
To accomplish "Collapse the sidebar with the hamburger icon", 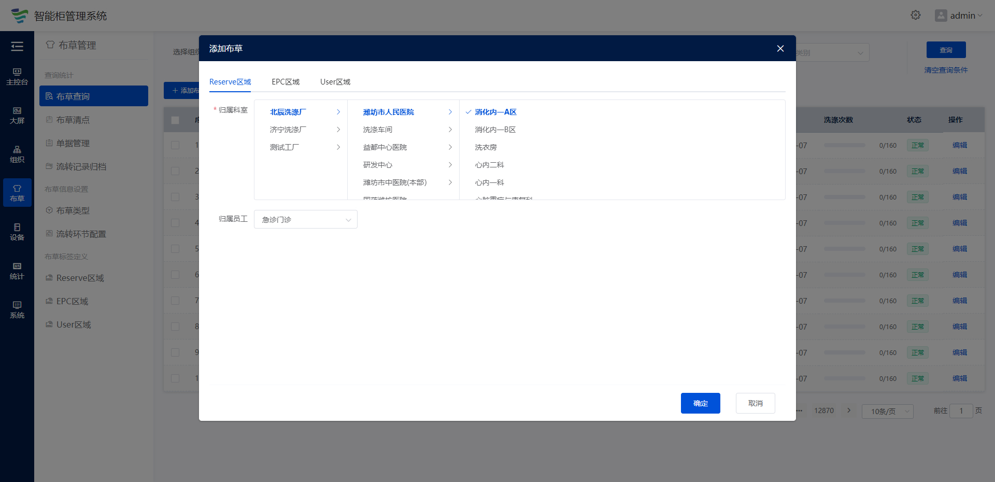I will click(x=17, y=47).
